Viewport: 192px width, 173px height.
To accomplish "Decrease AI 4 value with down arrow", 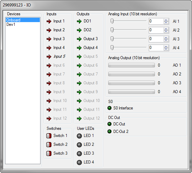I will 166,49.
